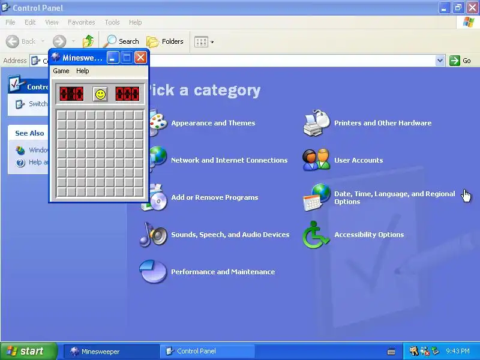
Task: Restore down the Control Panel window
Action: [458, 8]
